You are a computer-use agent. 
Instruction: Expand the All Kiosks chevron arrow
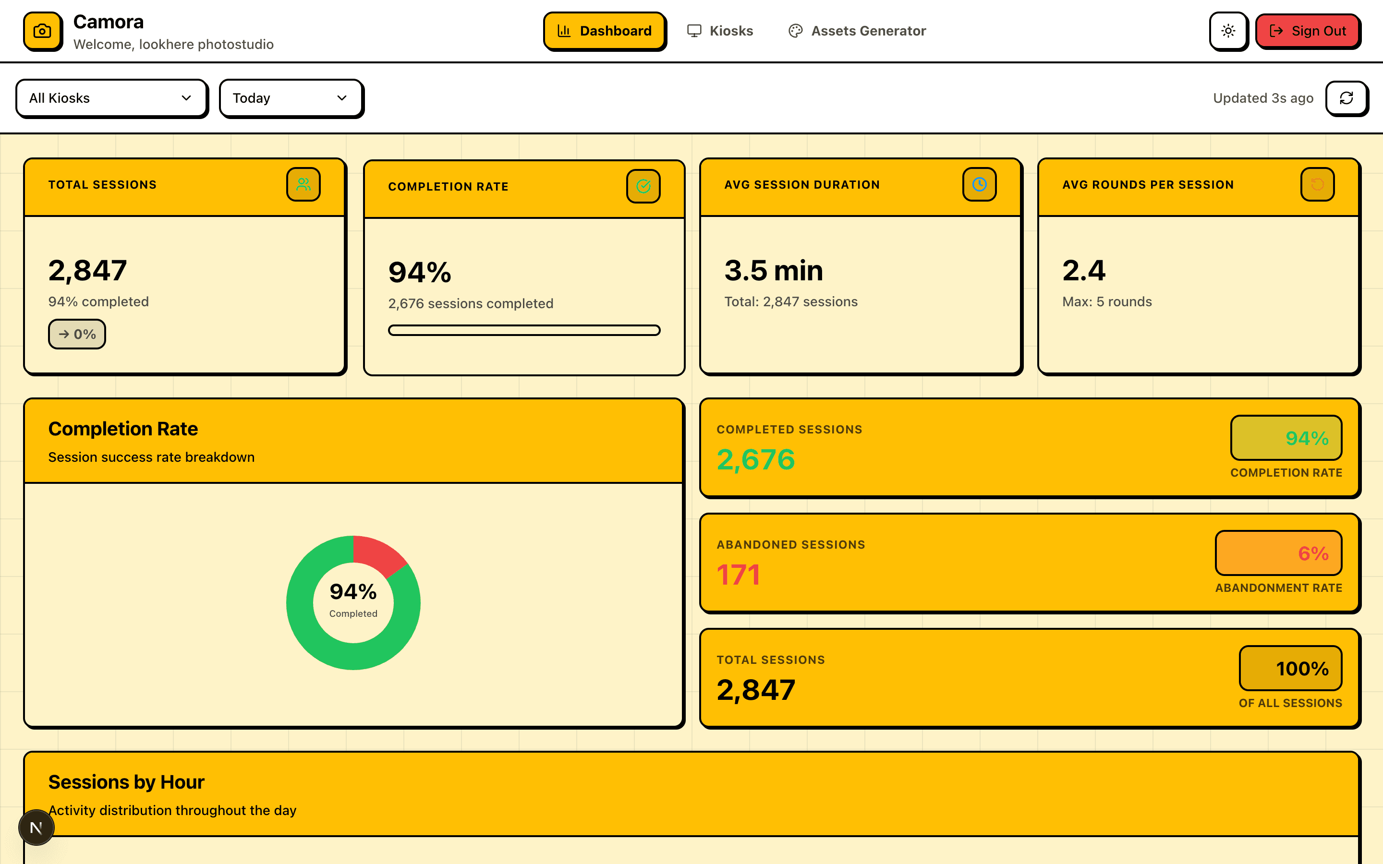point(187,98)
